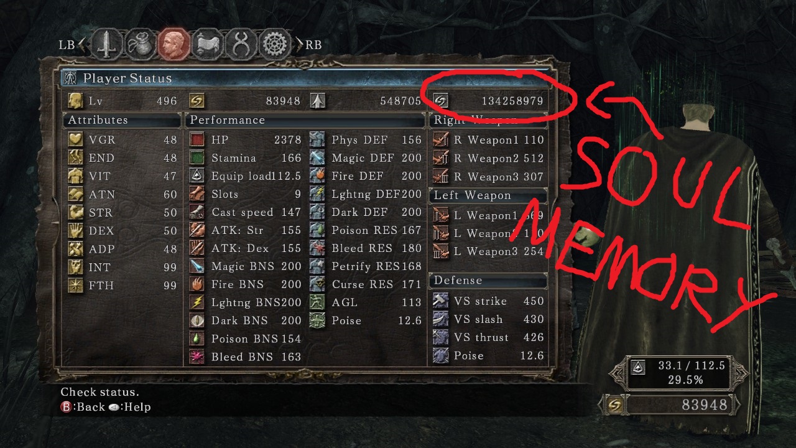Open the inventory pouch tab icon
This screenshot has width=796, height=448.
pyautogui.click(x=141, y=44)
